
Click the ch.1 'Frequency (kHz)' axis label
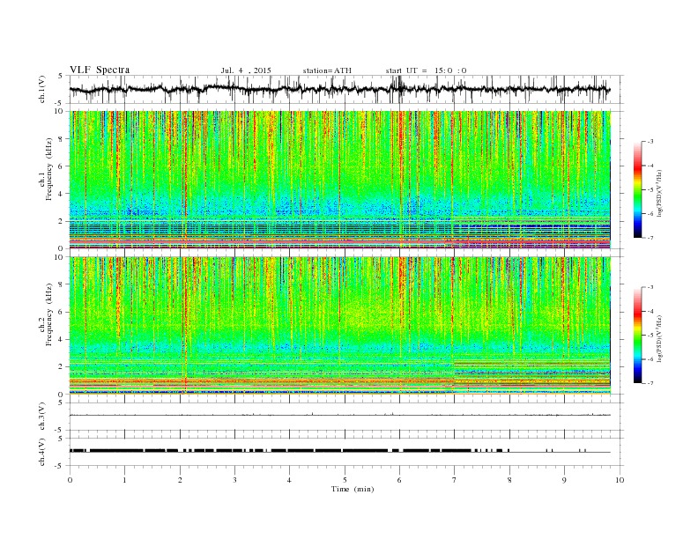(49, 169)
